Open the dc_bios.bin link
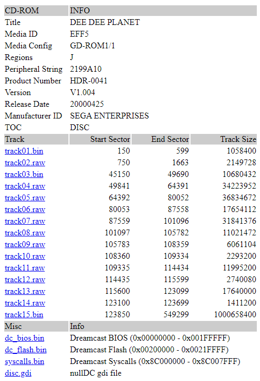The width and height of the screenshot is (260, 381). [x=24, y=338]
